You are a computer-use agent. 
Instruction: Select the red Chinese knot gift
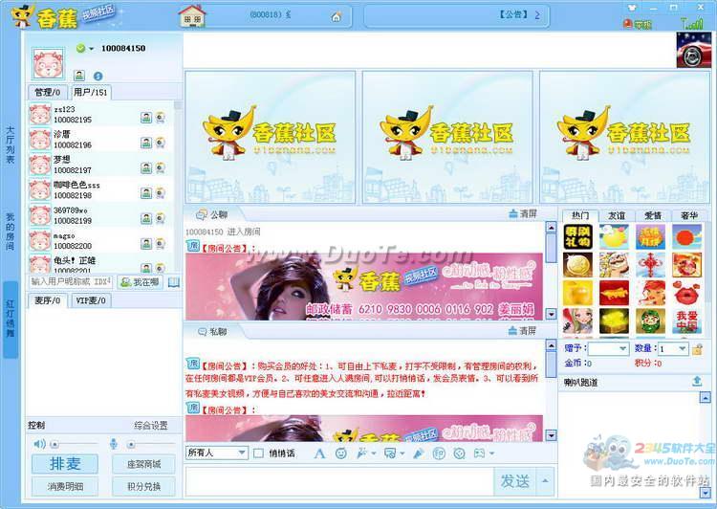point(650,265)
